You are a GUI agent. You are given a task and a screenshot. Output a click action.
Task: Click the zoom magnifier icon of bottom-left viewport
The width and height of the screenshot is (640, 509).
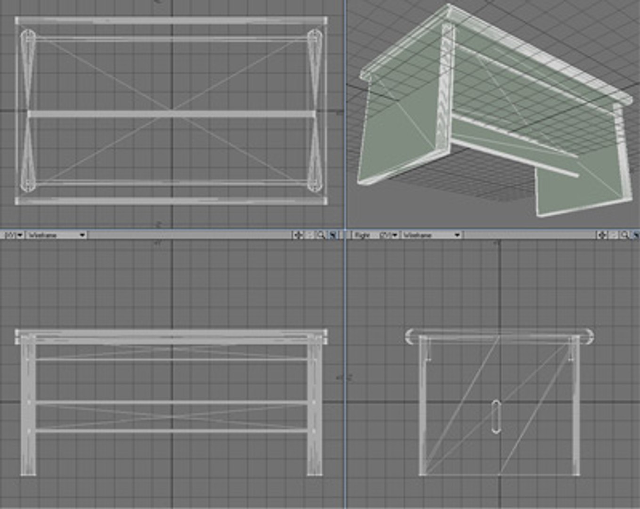point(321,235)
